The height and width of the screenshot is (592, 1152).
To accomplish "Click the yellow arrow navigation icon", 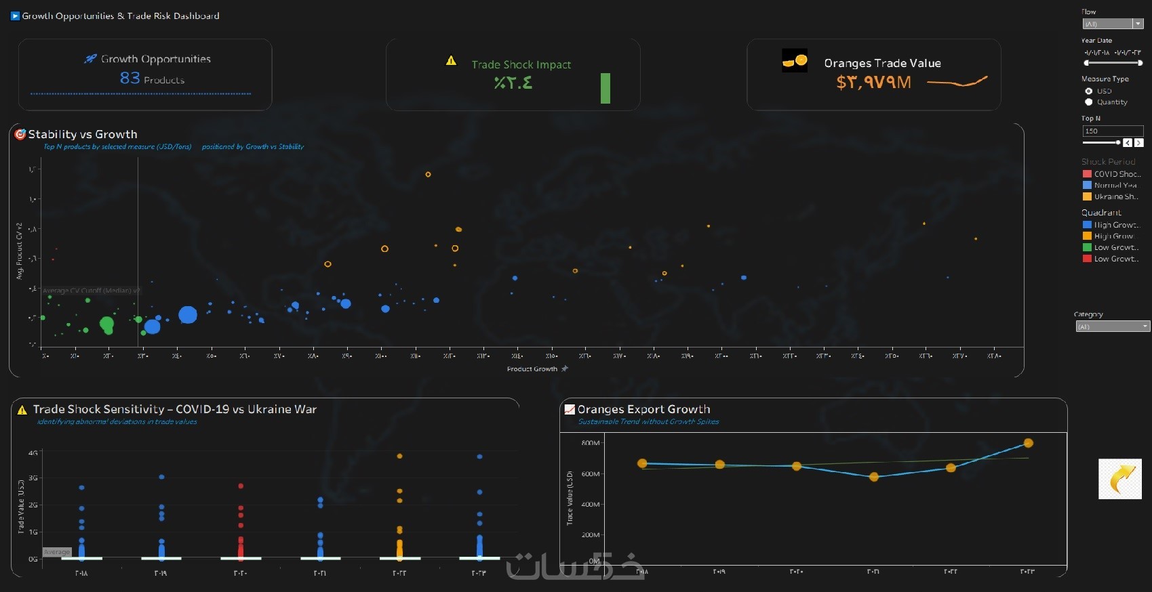I will (1119, 479).
